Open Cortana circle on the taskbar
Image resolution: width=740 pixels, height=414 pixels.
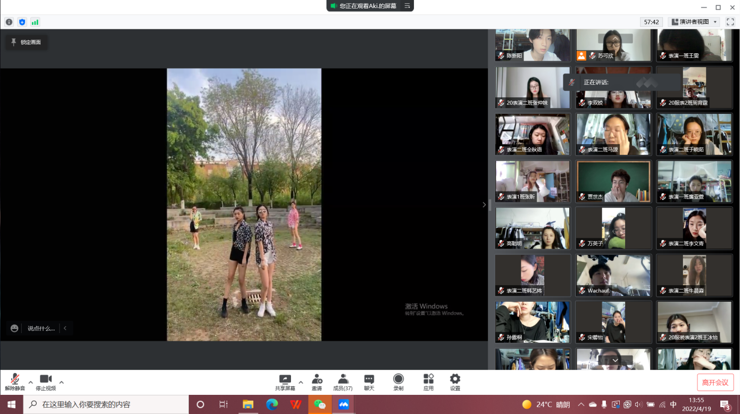201,404
